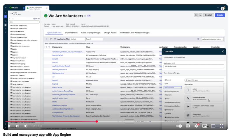This screenshot has height=138, width=231.
Task: Click the sort icon above sidebar search
Action: 10,19
